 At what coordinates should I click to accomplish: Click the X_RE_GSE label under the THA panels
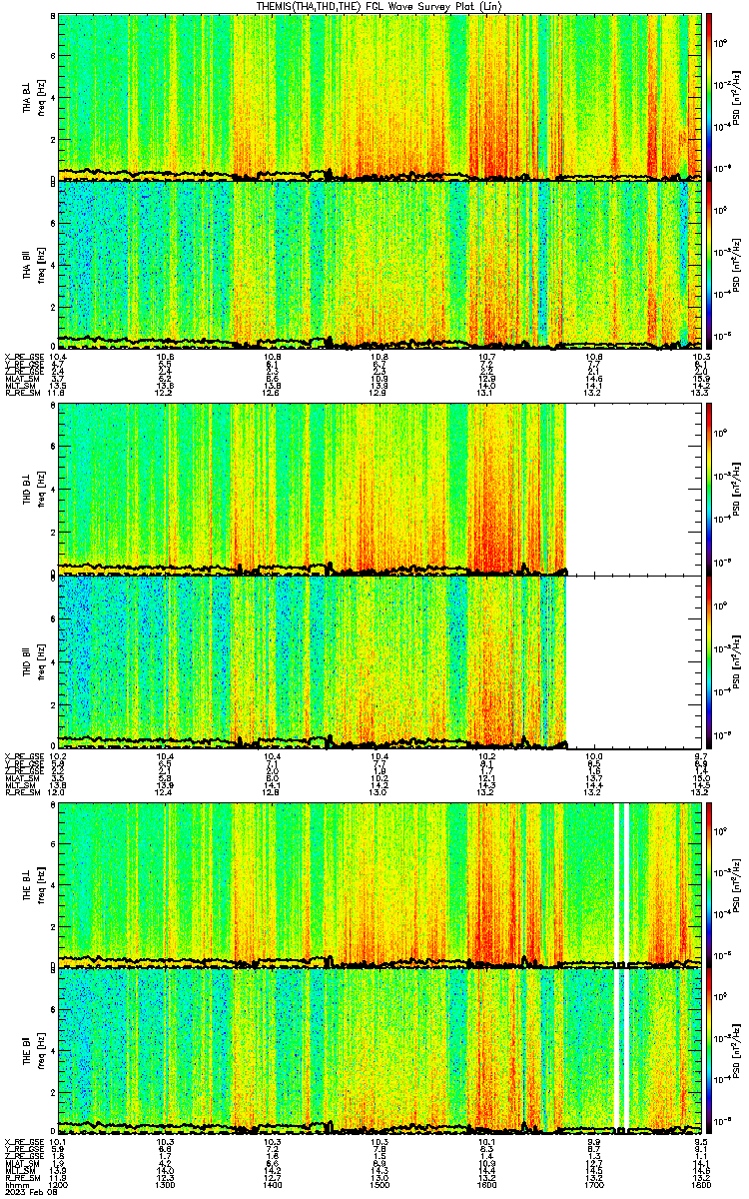pyautogui.click(x=23, y=356)
